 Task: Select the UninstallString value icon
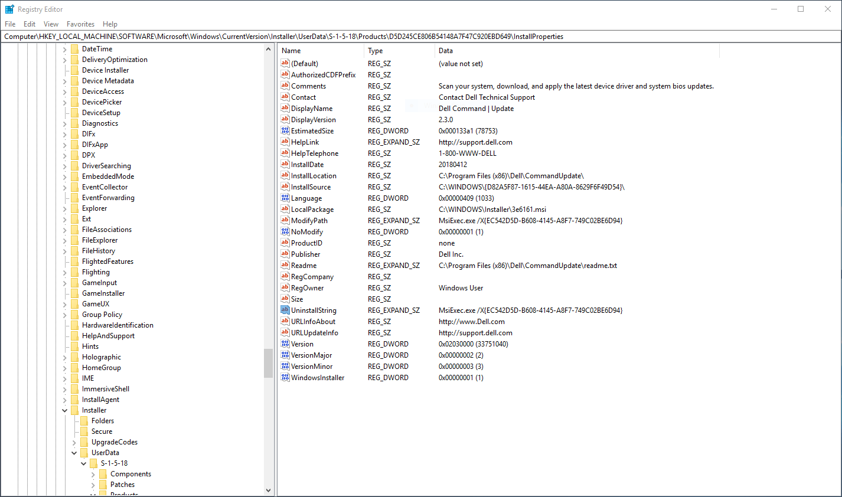tap(285, 310)
